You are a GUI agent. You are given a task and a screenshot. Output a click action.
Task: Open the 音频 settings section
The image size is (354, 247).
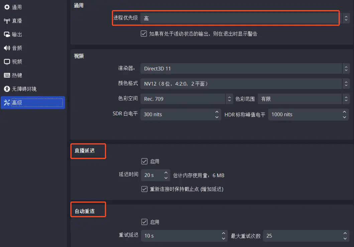click(33, 48)
